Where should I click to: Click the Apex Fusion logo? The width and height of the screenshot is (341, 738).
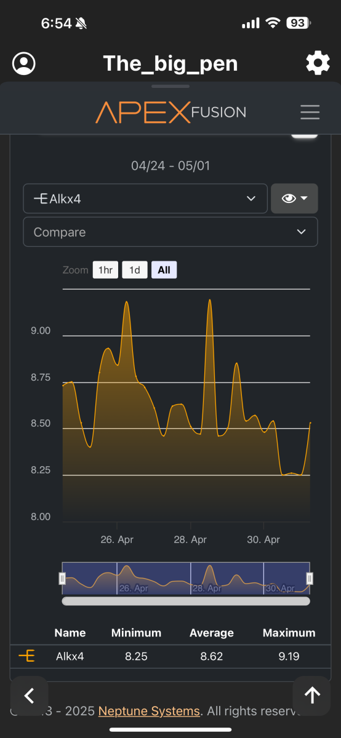(x=170, y=112)
